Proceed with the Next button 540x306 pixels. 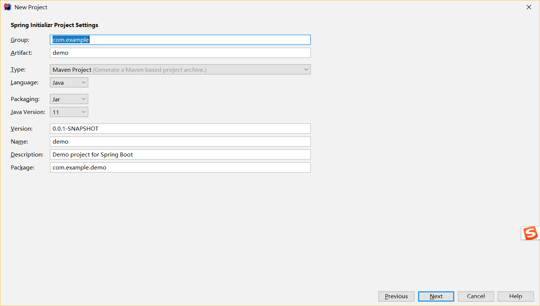436,296
